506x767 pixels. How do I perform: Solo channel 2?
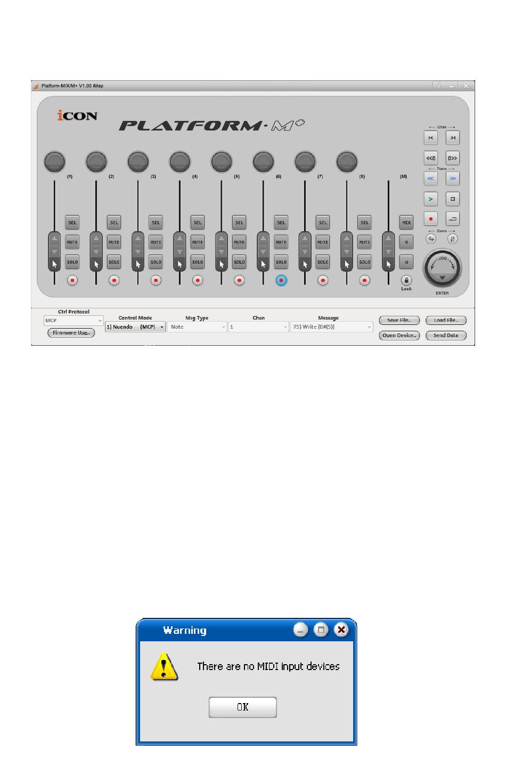pyautogui.click(x=114, y=262)
